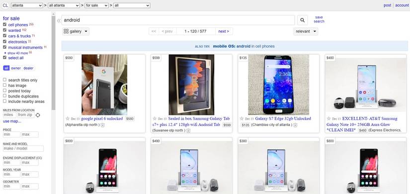This screenshot has height=194, width=410.
Task: Collapse the sidebar with double-chevron icon
Action: coord(59,20)
